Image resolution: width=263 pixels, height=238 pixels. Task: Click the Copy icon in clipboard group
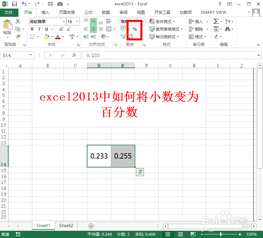tap(17, 29)
